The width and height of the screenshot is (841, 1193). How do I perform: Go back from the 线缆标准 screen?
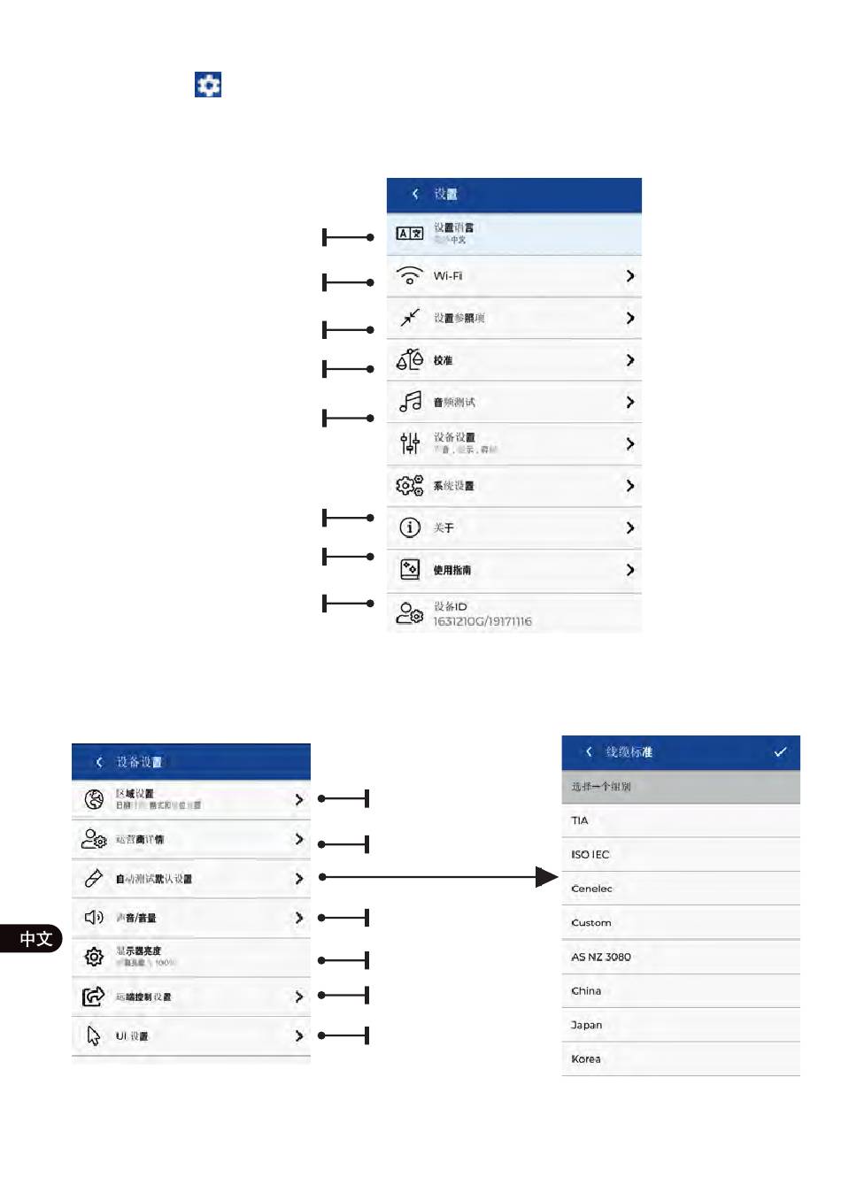point(589,751)
